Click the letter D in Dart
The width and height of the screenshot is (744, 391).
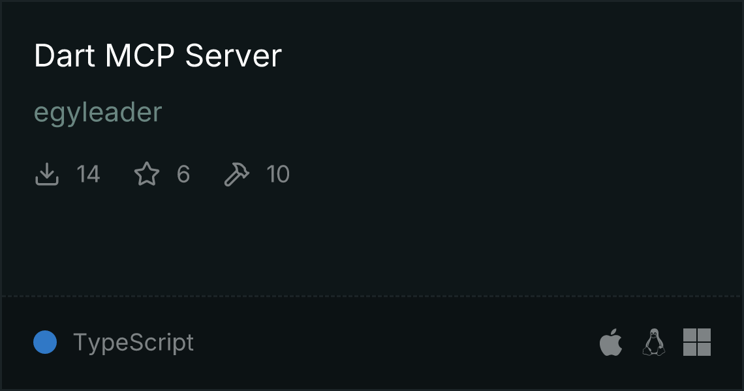[46, 55]
